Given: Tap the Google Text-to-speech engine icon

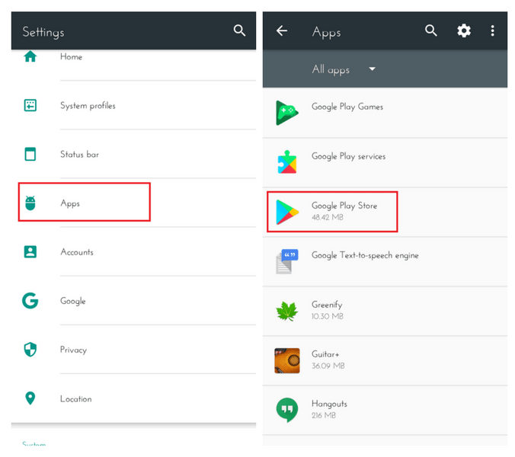Looking at the screenshot, I should pos(287,261).
